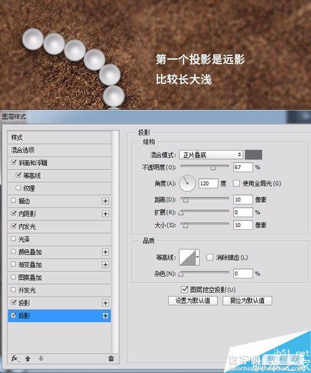
Task: Open the 混合模式 dropdown showing 正片叠底
Action: (211, 155)
